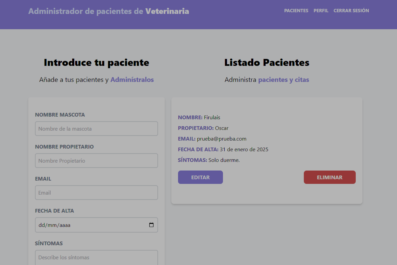Image resolution: width=397 pixels, height=265 pixels.
Task: Click the Listado Pacientes heading
Action: (x=267, y=63)
